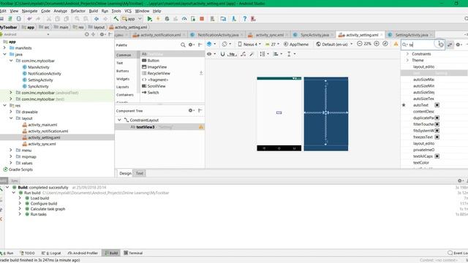Click the Make Project hammer icon
468x263 pixels.
116,19
